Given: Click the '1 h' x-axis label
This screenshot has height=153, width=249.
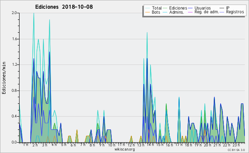Looking at the screenshot, I should click(26, 145).
